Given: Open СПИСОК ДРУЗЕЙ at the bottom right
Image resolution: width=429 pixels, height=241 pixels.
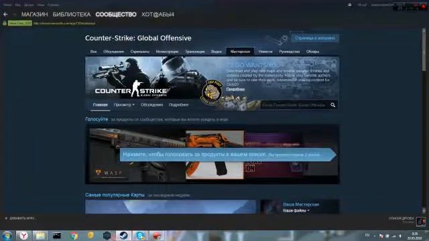Looking at the screenshot, I should tap(401, 218).
